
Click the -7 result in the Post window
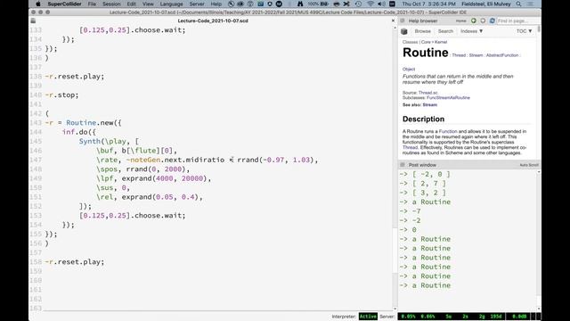(x=416, y=211)
